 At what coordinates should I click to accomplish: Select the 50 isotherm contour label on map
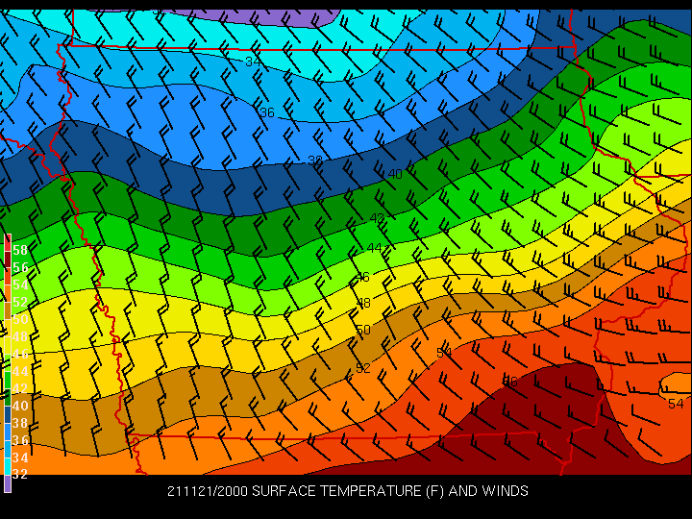pyautogui.click(x=362, y=330)
